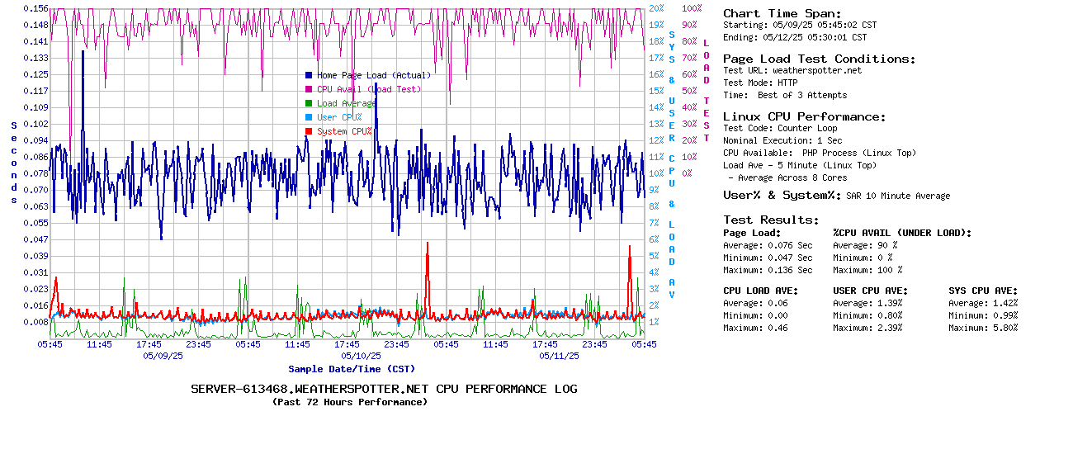Click the 'SYS CPU AVE:' column header
Screen dimensions: 1073x454
tap(983, 291)
